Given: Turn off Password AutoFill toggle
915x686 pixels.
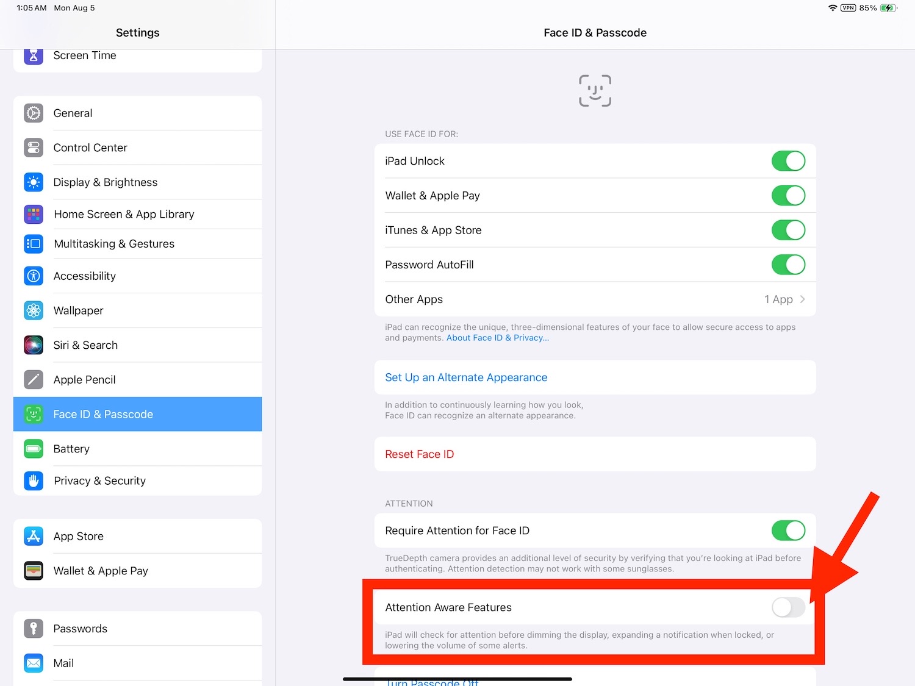Looking at the screenshot, I should point(788,265).
